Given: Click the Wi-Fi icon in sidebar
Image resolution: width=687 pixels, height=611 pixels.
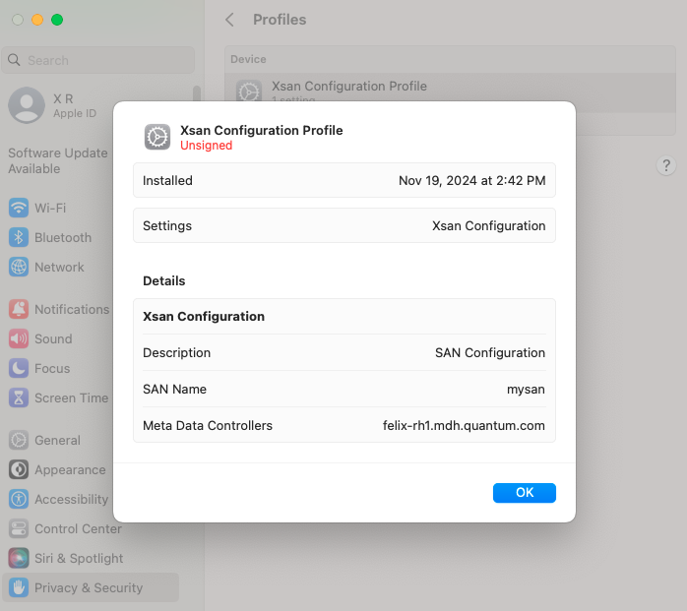Looking at the screenshot, I should [x=19, y=208].
